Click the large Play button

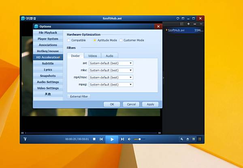[x=112, y=139]
